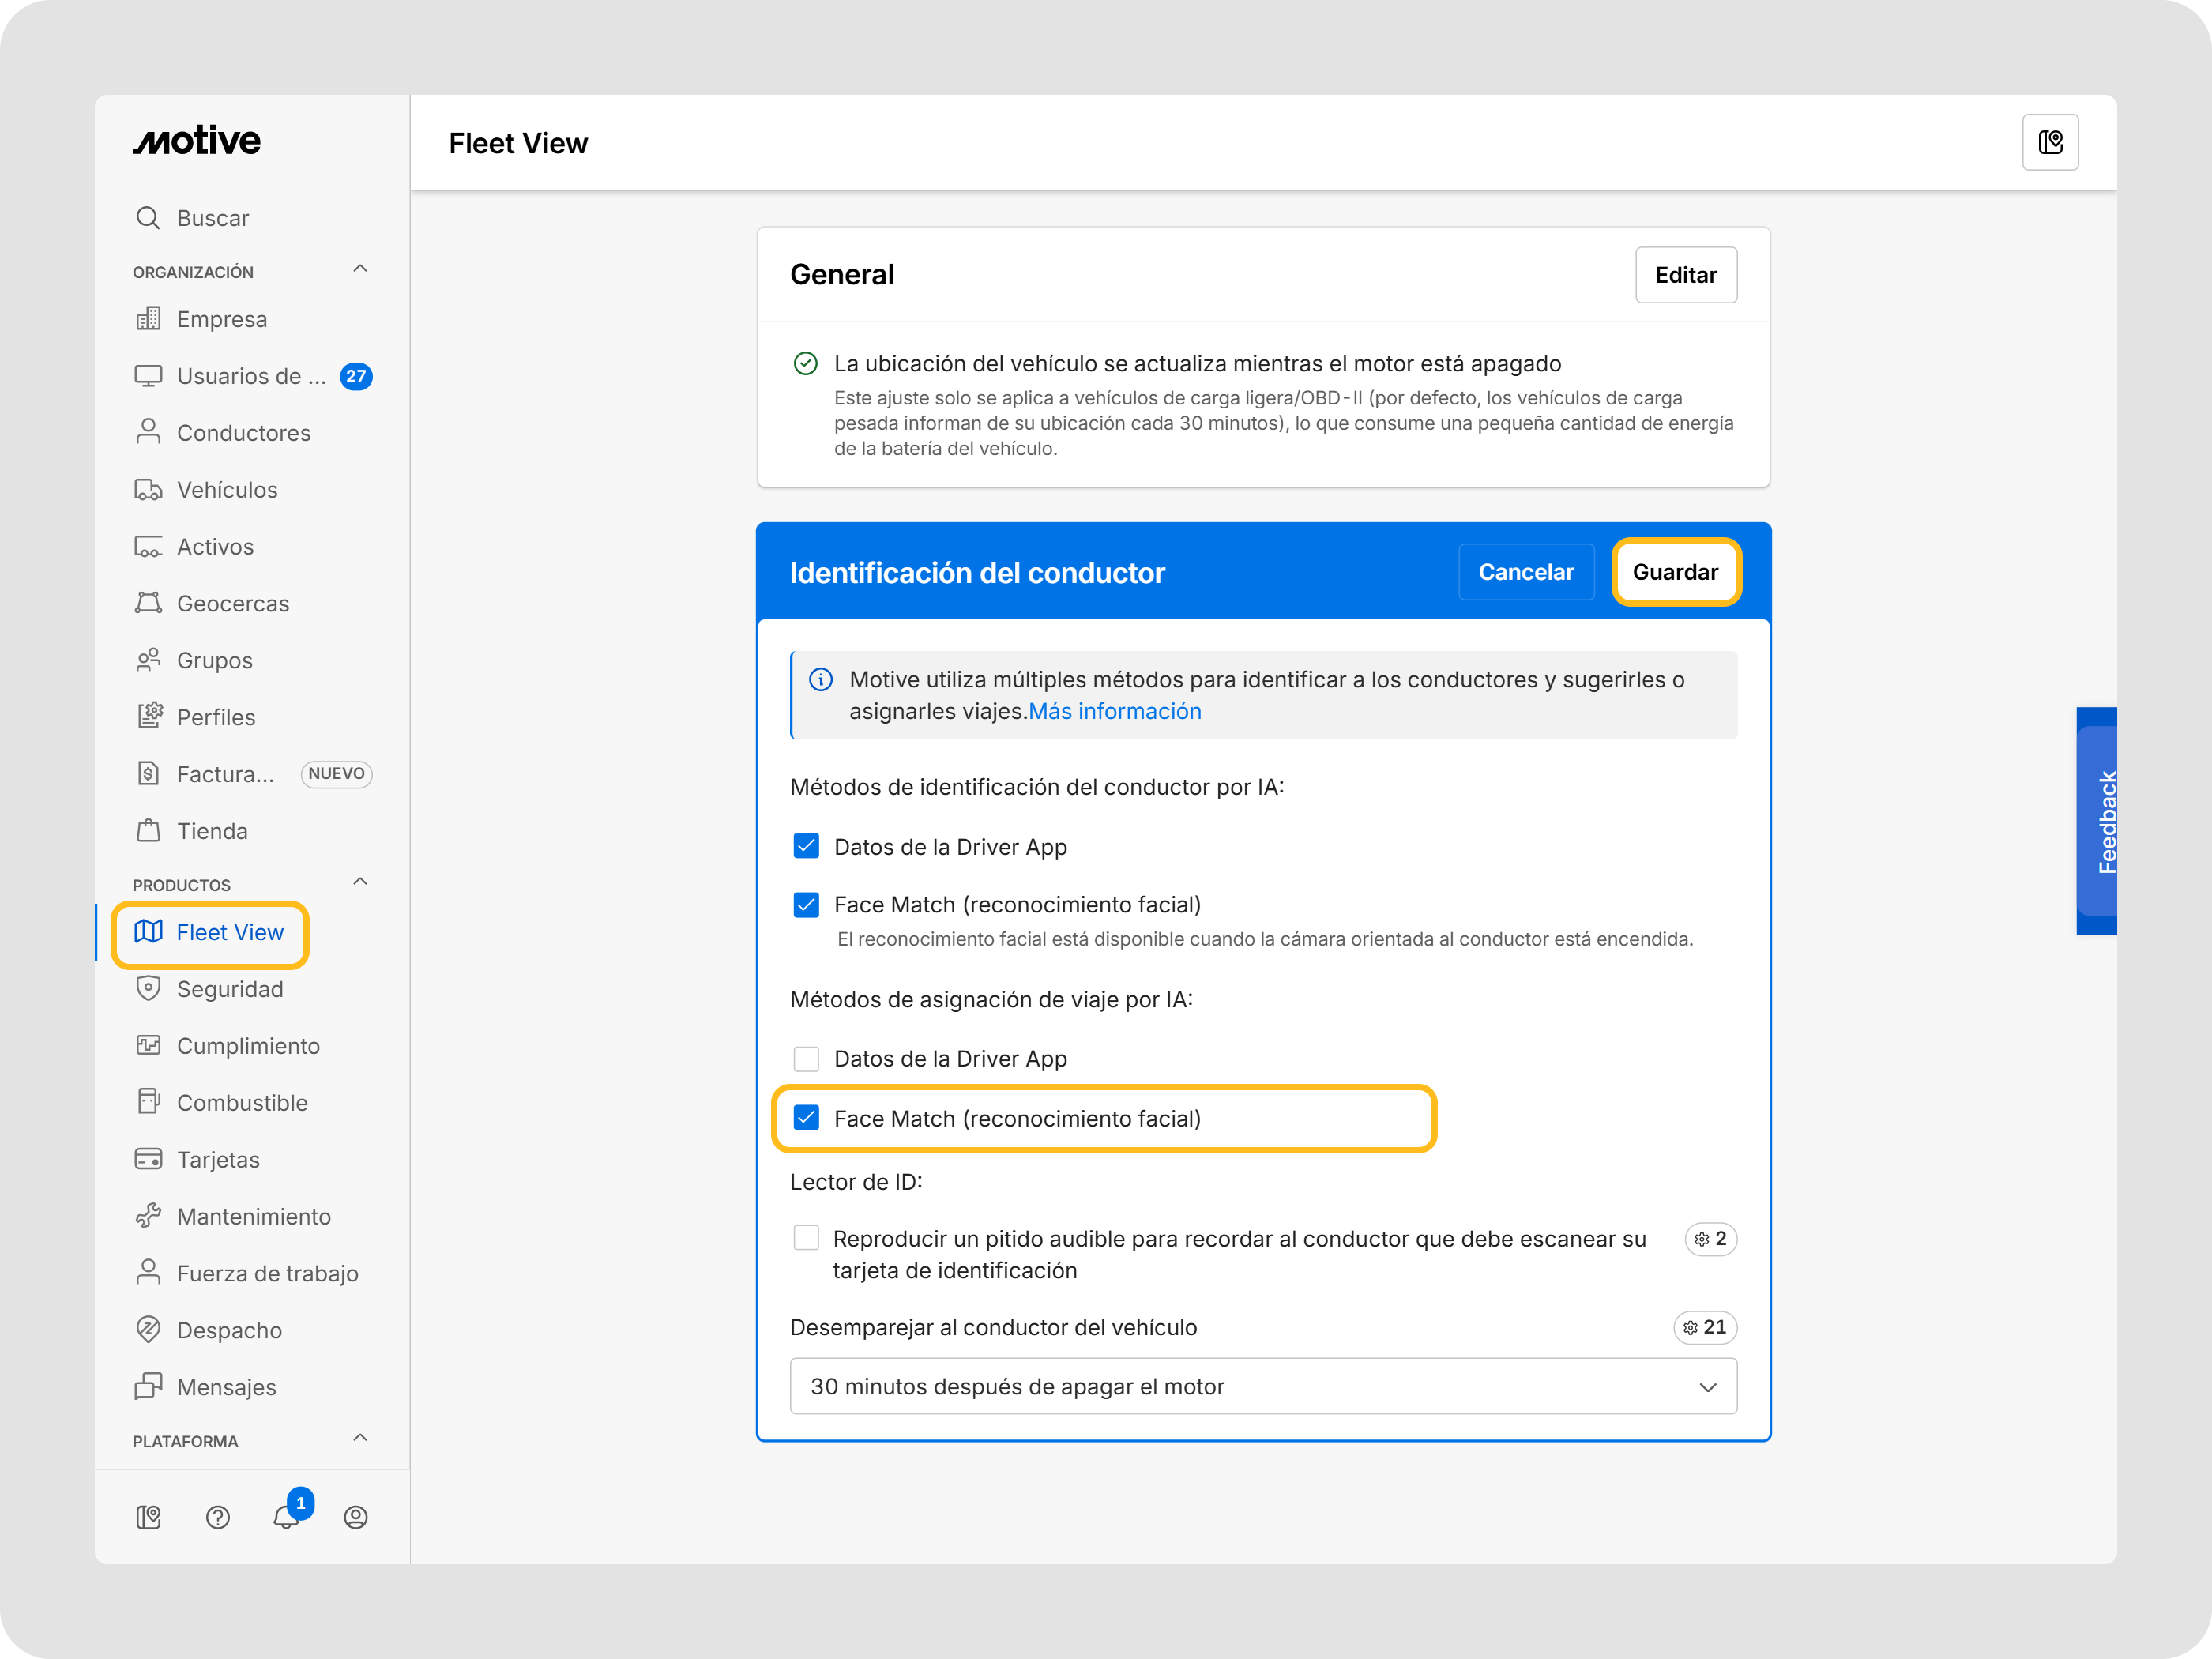The height and width of the screenshot is (1659, 2212).
Task: Open Seguridad in the sidebar
Action: coord(229,989)
